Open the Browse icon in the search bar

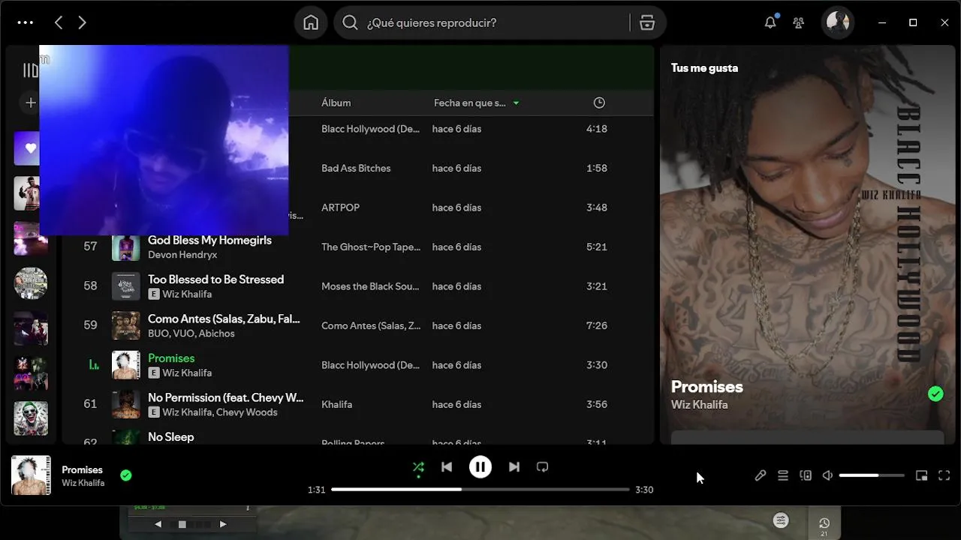pos(647,22)
